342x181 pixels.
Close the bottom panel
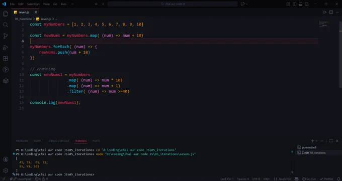click(x=337, y=141)
